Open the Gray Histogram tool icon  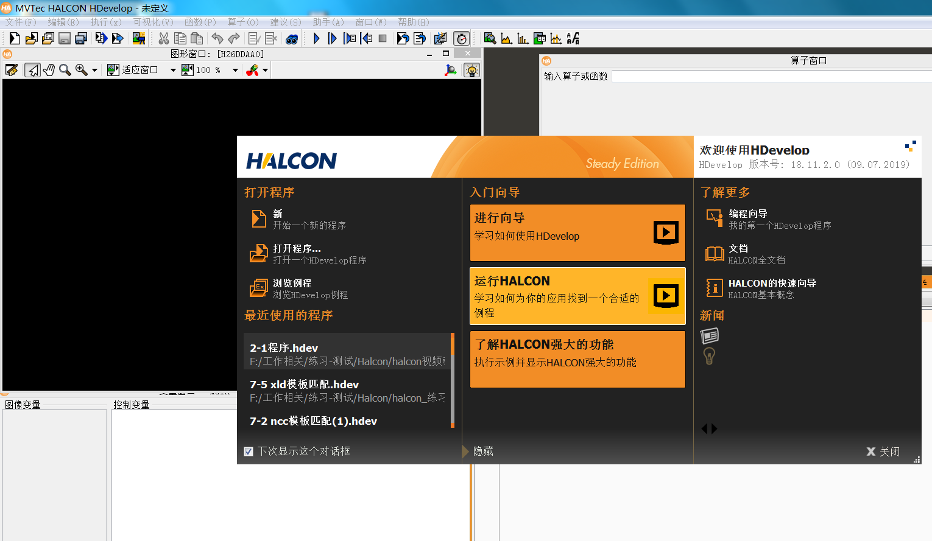pyautogui.click(x=507, y=38)
